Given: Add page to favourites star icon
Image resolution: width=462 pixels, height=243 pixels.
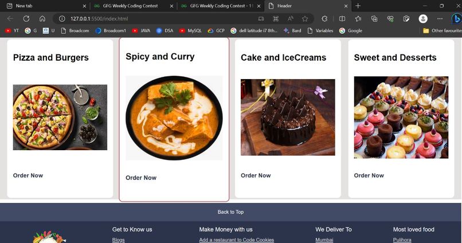Looking at the screenshot, I should (305, 18).
